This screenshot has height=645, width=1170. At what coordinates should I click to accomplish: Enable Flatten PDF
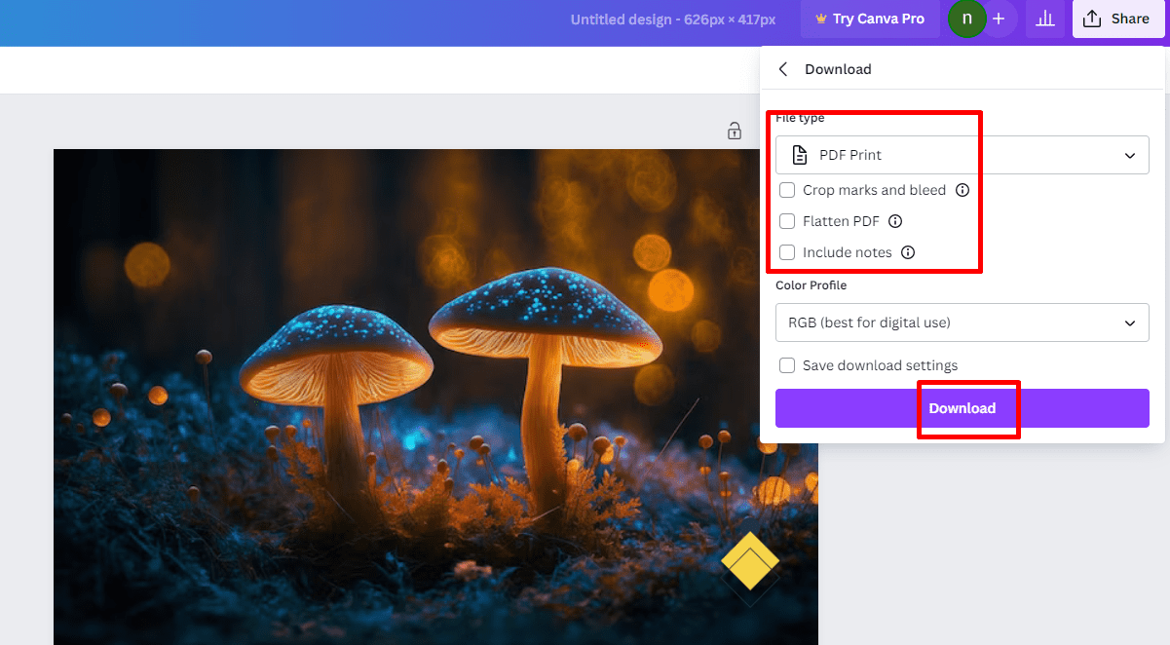pos(786,221)
